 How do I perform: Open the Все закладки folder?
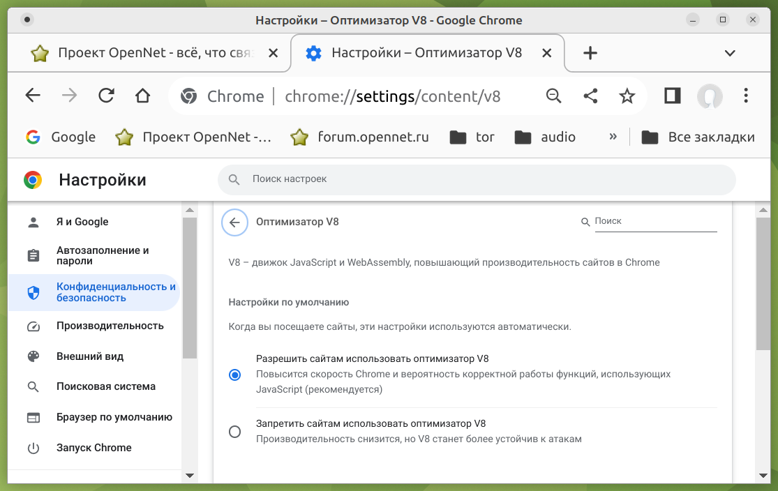point(698,137)
